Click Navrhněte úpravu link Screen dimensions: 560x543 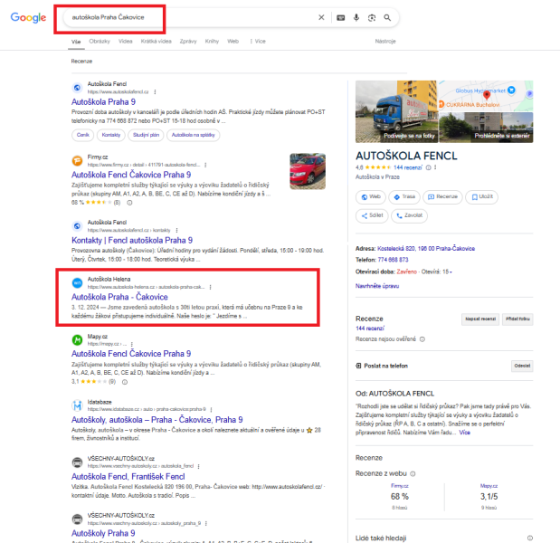click(x=377, y=286)
